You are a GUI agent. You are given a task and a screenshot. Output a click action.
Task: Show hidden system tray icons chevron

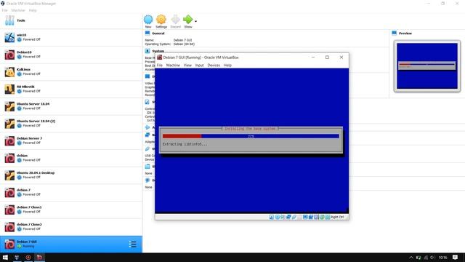pos(411,258)
